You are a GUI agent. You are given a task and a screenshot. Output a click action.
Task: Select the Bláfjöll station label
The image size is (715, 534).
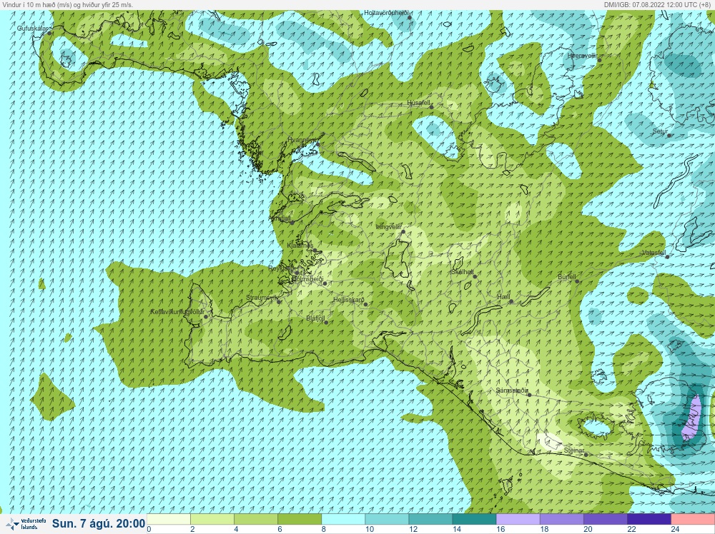coord(315,318)
